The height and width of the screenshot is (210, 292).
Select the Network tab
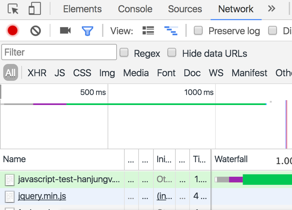click(236, 9)
